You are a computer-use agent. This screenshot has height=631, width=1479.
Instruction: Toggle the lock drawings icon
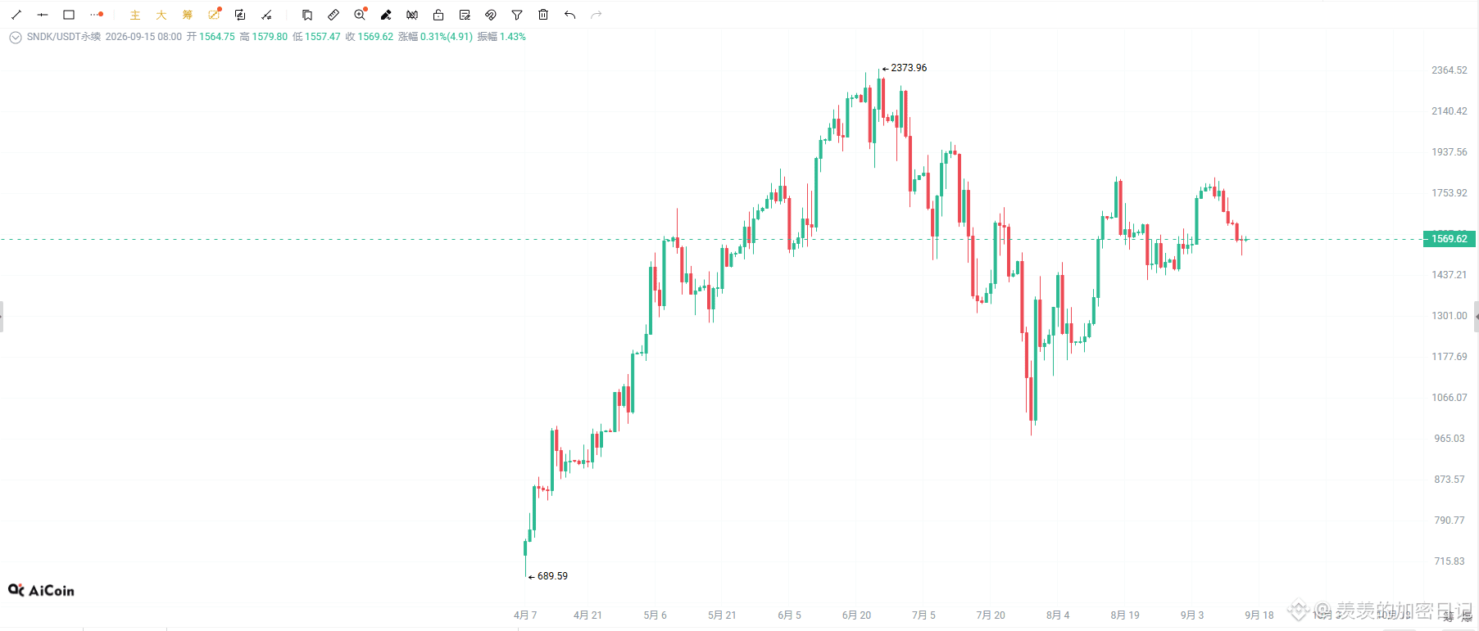(x=438, y=15)
